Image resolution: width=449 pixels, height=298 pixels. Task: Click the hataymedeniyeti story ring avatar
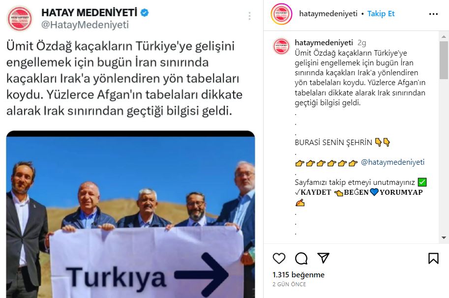[x=281, y=14]
